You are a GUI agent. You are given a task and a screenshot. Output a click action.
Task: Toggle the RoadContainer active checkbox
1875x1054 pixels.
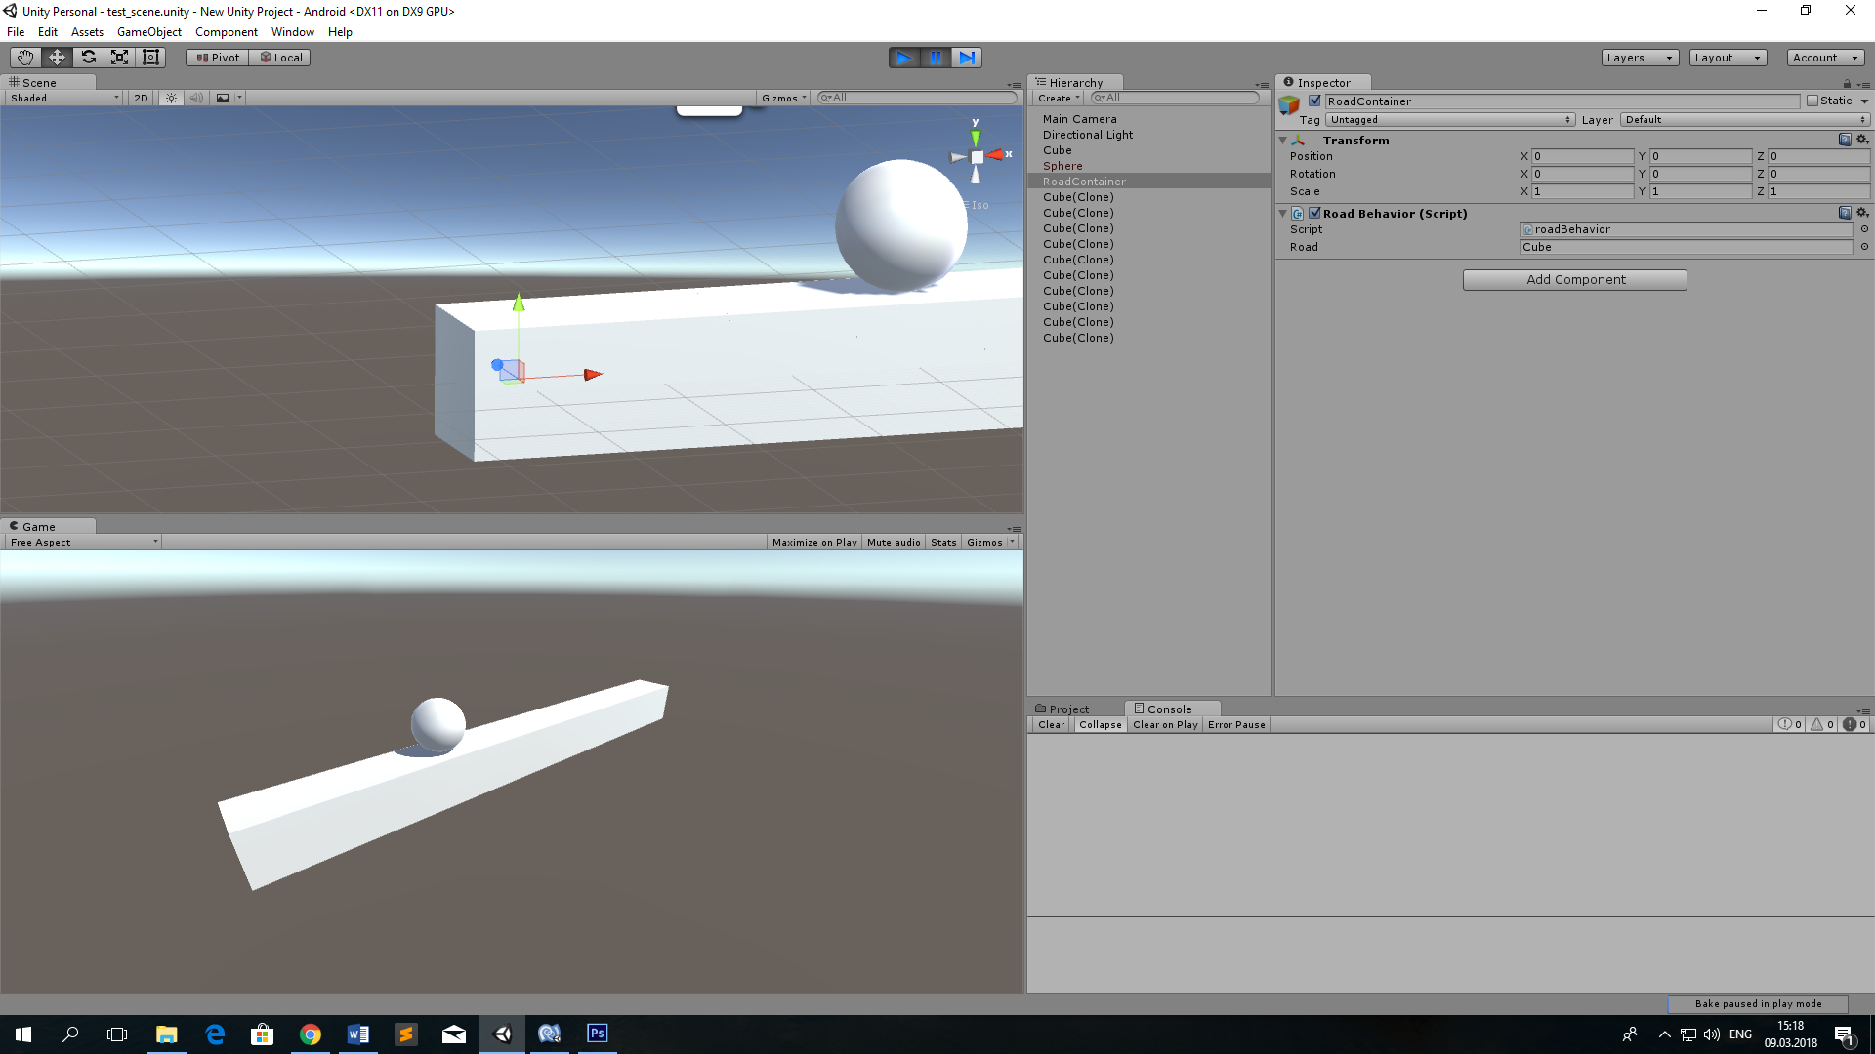tap(1312, 101)
